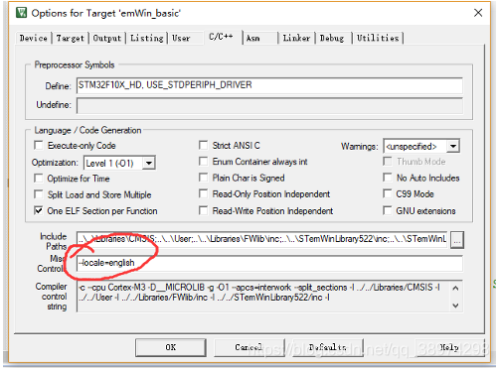
Task: Click the Cancel button
Action: point(249,347)
